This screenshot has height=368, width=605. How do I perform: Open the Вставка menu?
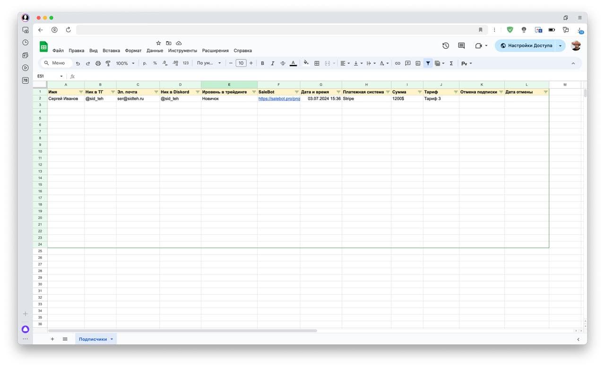111,51
